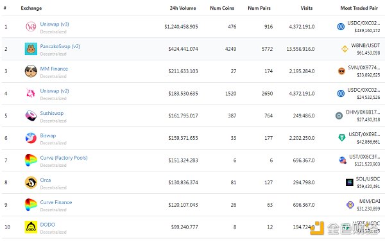
Task: Click the PancakeSwap bunny logo
Action: [x=31, y=49]
